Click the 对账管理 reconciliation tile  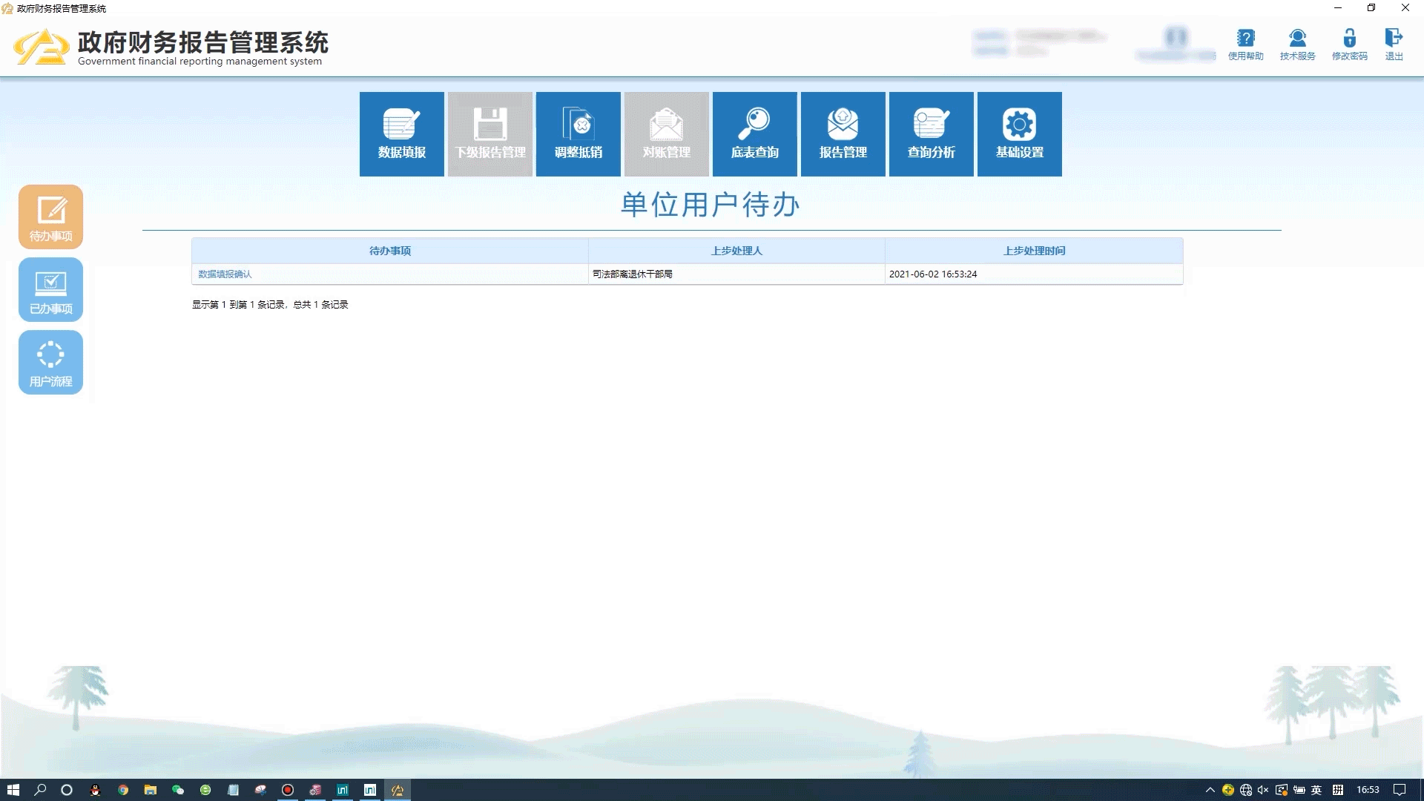click(666, 134)
